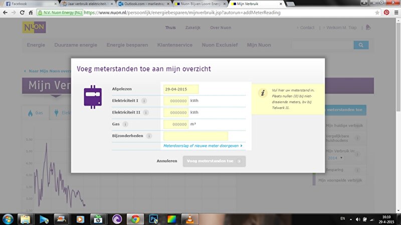The width and height of the screenshot is (401, 225).
Task: Click the Thuis link
Action: click(170, 27)
